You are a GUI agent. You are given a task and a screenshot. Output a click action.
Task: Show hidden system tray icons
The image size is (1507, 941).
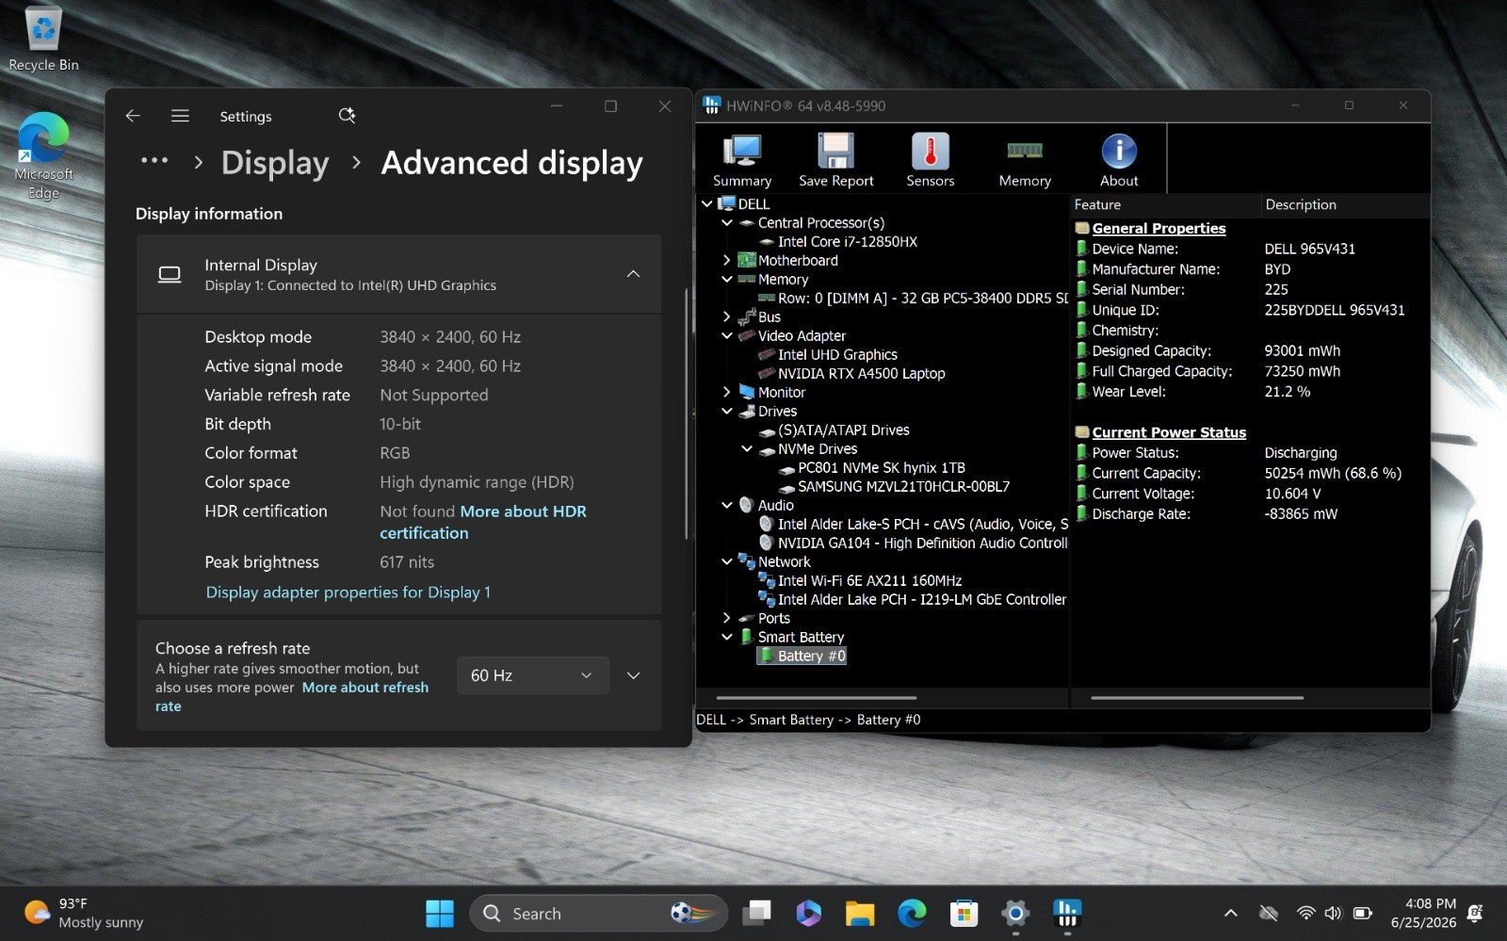1230,913
